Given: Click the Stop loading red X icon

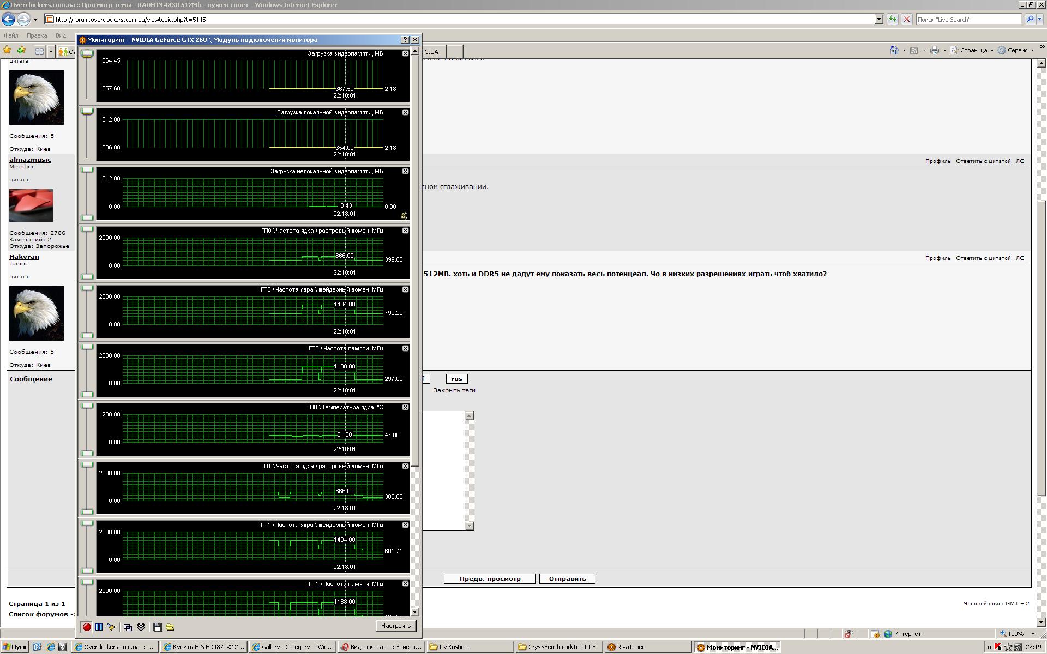Looking at the screenshot, I should pyautogui.click(x=906, y=20).
